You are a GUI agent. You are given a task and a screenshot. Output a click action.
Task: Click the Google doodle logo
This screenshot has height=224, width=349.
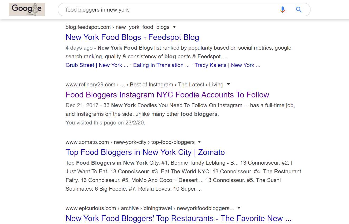(27, 9)
